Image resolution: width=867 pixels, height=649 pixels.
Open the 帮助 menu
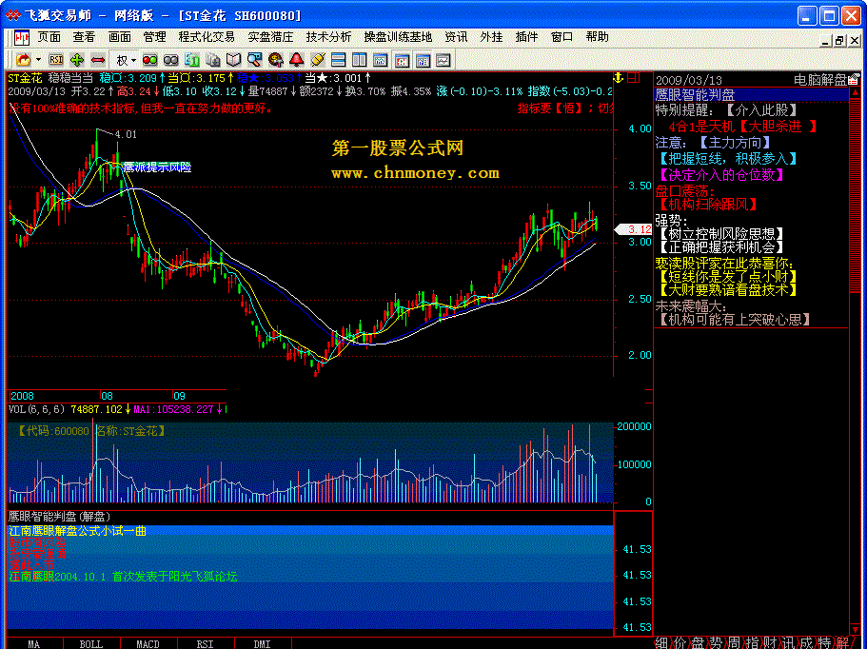[597, 37]
